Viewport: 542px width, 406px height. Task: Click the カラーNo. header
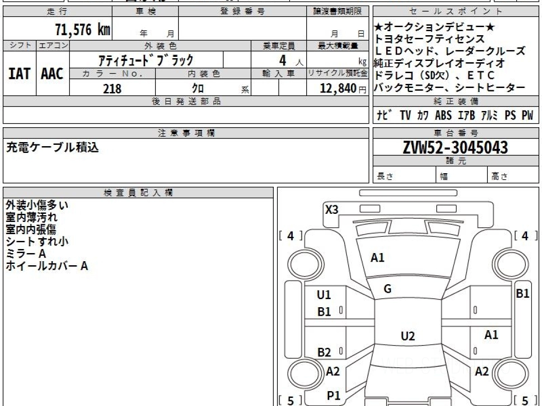tap(112, 74)
